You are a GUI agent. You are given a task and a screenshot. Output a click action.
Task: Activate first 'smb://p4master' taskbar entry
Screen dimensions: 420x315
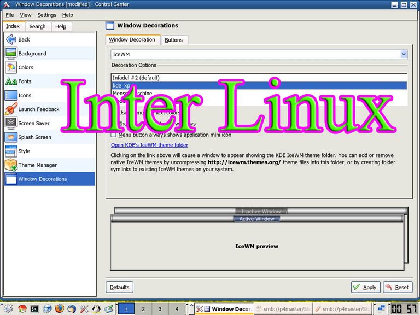pos(283,309)
